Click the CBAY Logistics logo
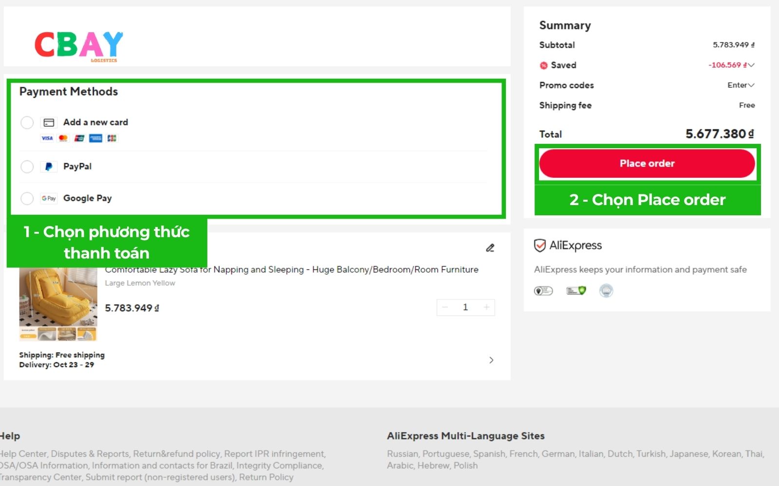779x486 pixels. click(79, 47)
